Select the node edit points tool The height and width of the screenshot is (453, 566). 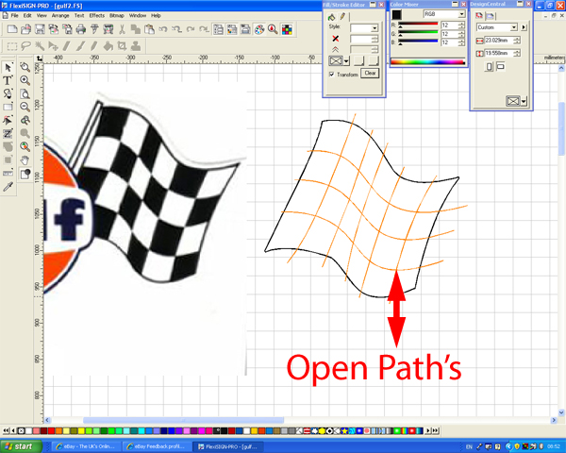point(8,120)
